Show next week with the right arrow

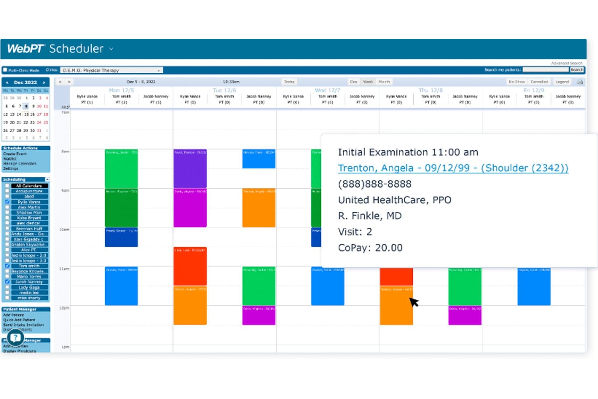[69, 82]
